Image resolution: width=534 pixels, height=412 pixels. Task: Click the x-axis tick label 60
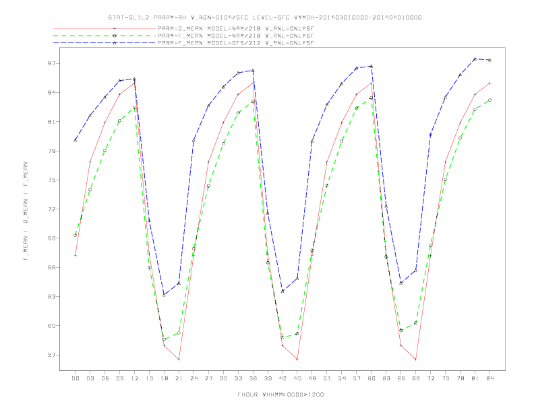coord(372,378)
